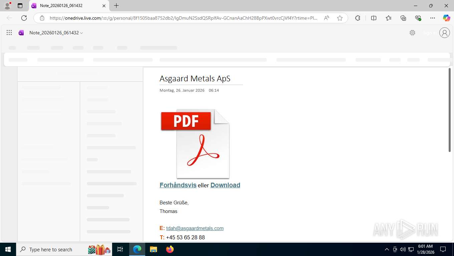Open the volume control icon
The height and width of the screenshot is (256, 454).
(x=403, y=249)
